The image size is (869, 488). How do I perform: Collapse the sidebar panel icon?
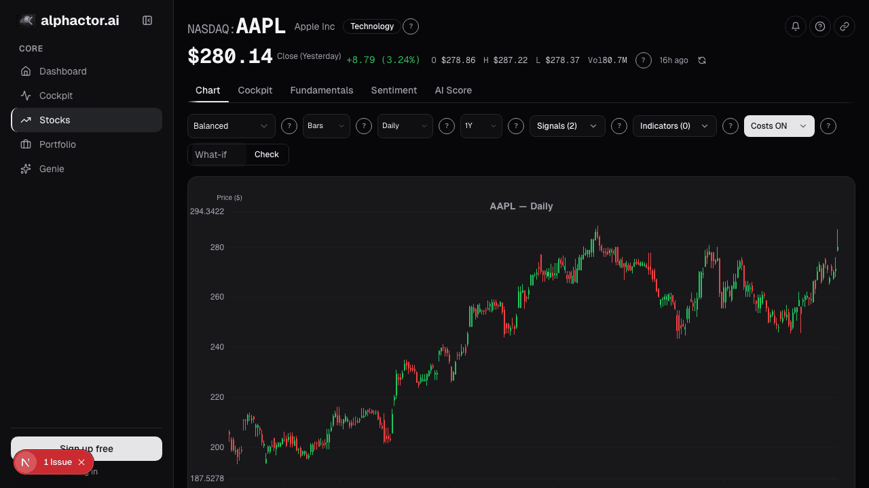(x=147, y=20)
